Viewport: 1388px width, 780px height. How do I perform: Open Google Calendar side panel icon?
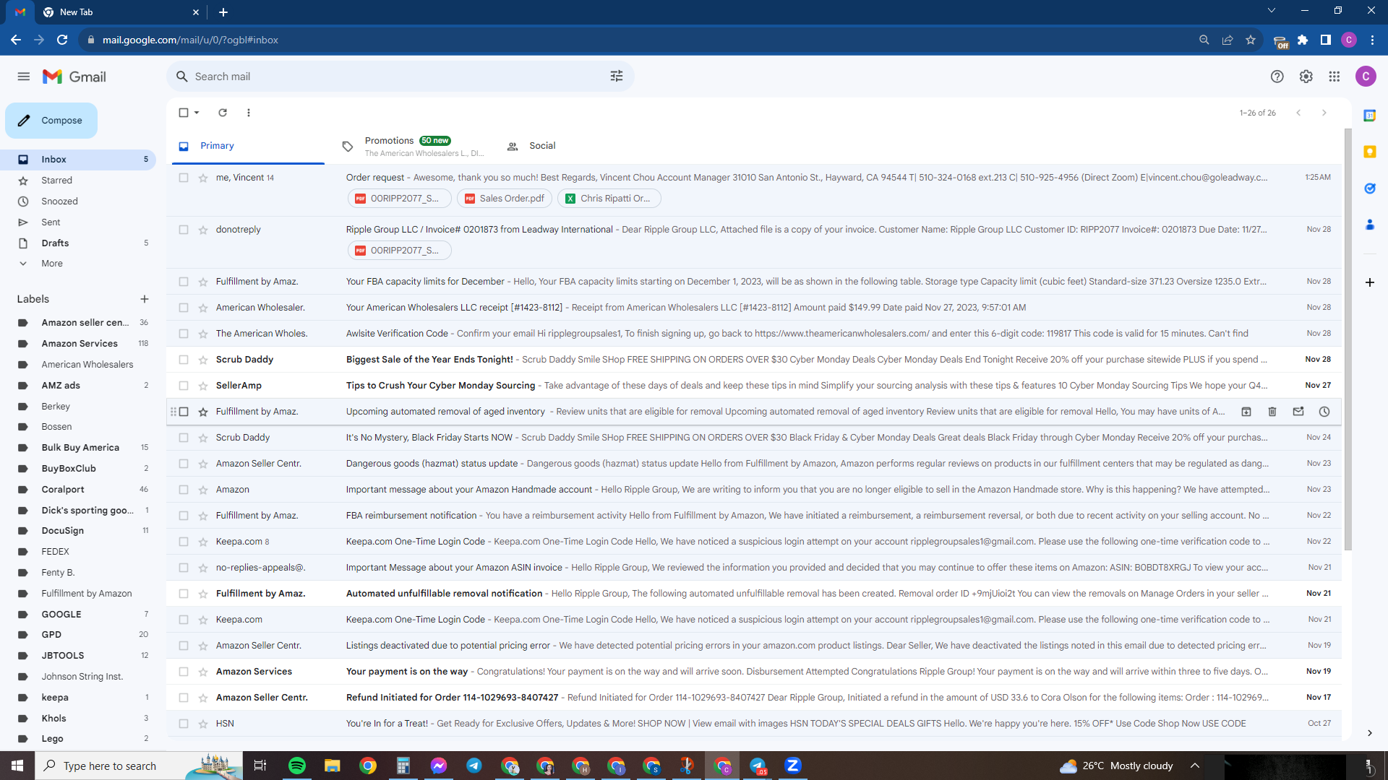pyautogui.click(x=1369, y=116)
